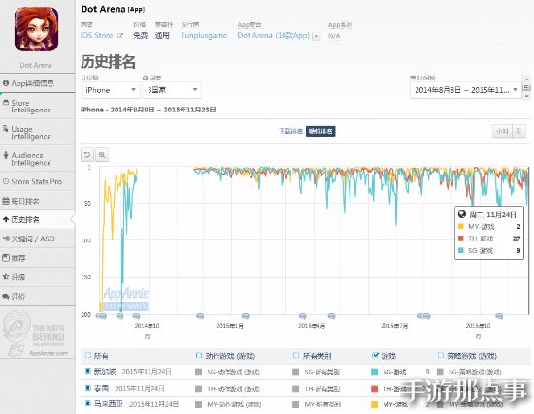
Task: Click the event marker near 2015年10月
Action: [x=499, y=316]
